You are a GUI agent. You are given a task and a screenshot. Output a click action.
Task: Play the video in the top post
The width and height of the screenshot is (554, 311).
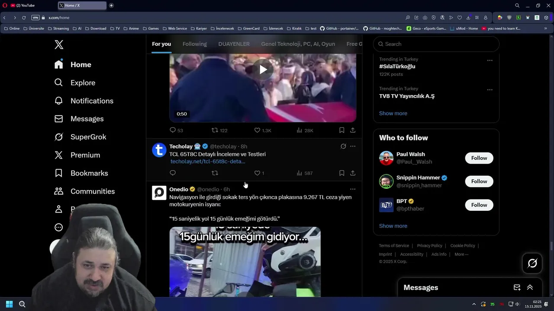click(263, 70)
